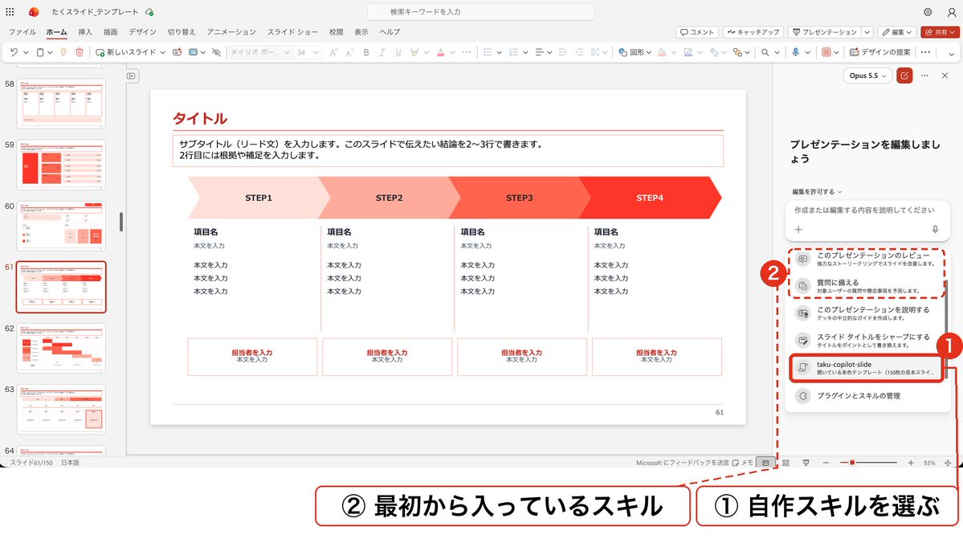The image size is (963, 543).
Task: Click the account profile icon
Action: (x=951, y=12)
